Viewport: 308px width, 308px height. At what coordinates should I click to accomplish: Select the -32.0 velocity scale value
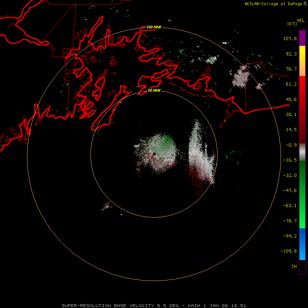click(290, 176)
